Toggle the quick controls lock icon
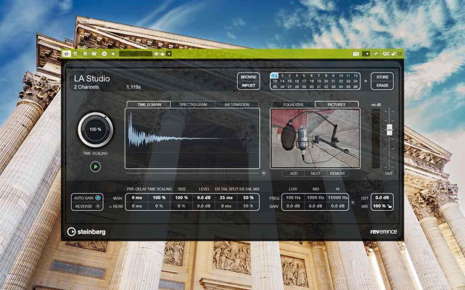Screen dimensions: 465x290 (x=394, y=54)
